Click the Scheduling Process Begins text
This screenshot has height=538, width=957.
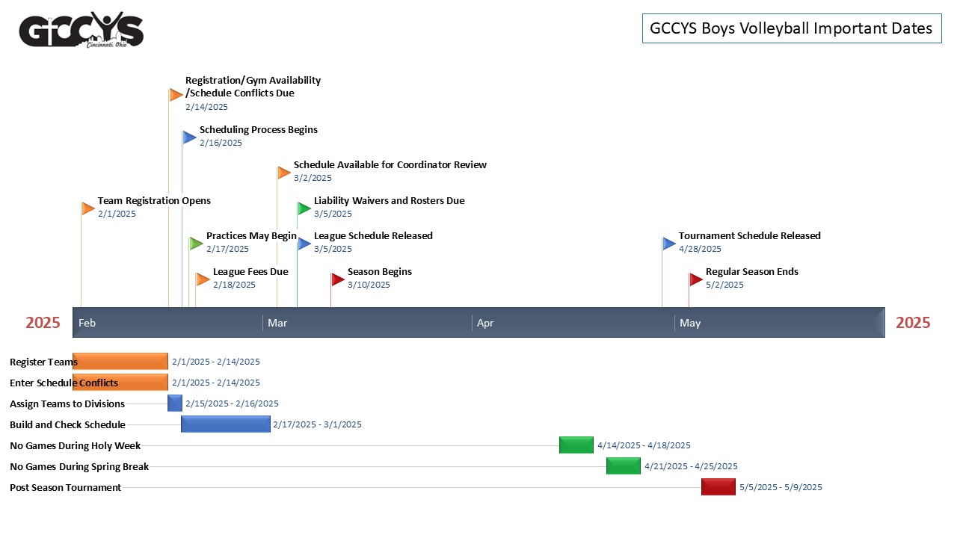[259, 130]
